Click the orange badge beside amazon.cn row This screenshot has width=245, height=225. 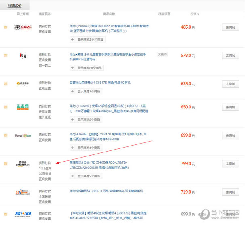pos(6,164)
